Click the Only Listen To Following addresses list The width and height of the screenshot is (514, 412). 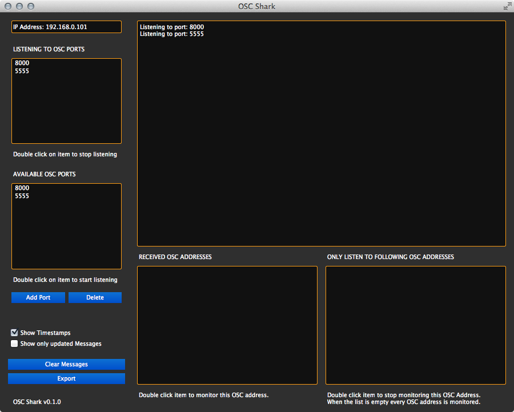[416, 325]
